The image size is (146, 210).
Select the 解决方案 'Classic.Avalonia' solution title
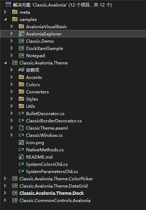point(62,5)
